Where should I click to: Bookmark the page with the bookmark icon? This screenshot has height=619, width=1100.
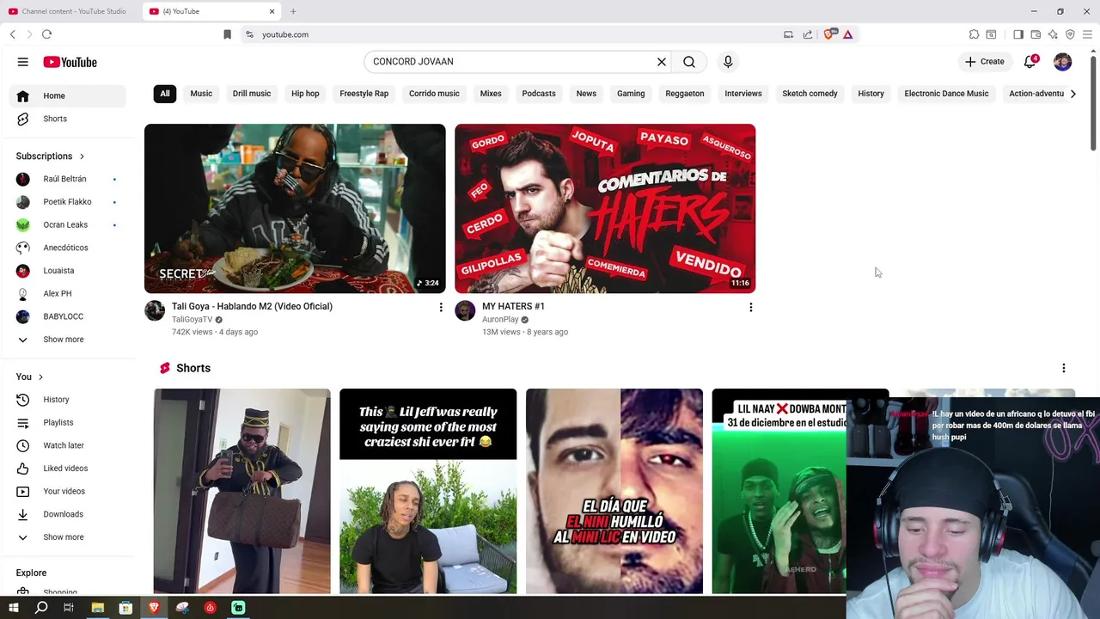[227, 34]
